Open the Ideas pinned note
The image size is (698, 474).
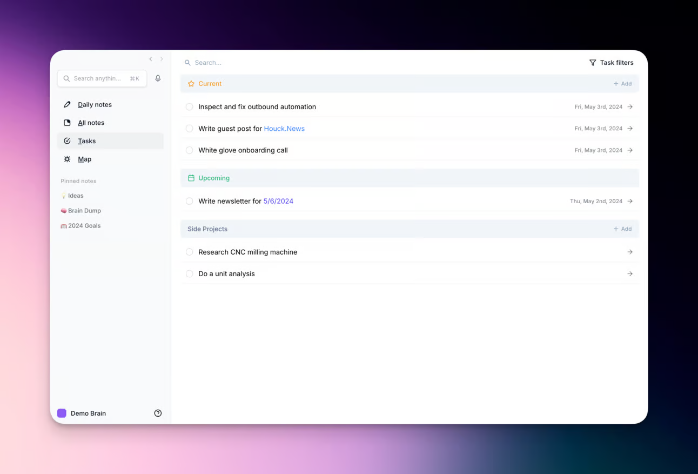point(76,195)
